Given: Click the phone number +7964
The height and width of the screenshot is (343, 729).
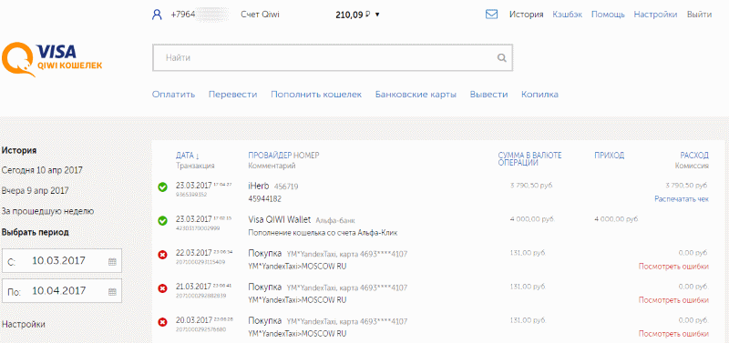Looking at the screenshot, I should (182, 15).
